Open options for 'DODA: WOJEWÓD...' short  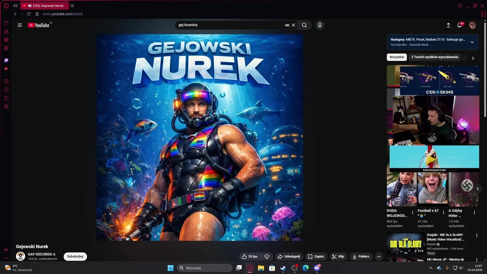[412, 213]
